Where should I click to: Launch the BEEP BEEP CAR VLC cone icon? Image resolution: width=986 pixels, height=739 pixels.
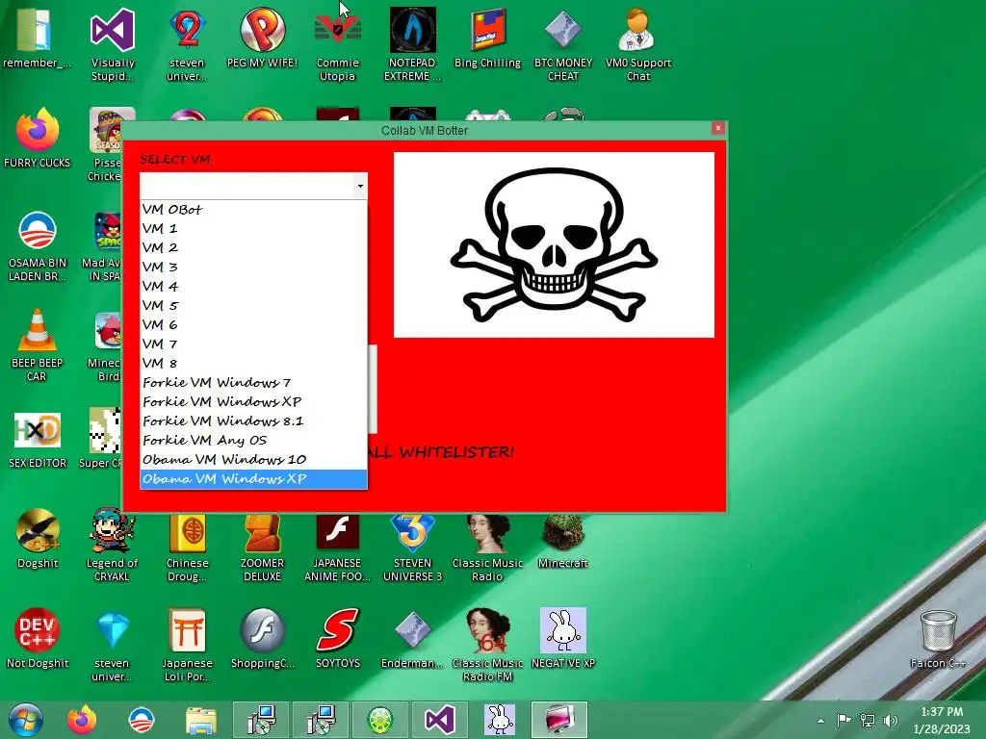[x=38, y=345]
